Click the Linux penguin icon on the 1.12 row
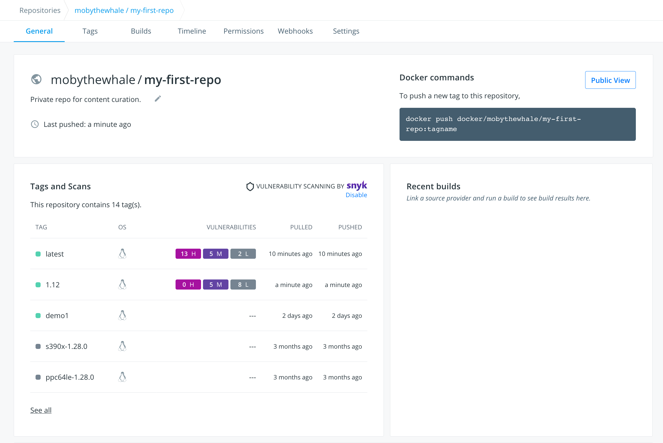 click(x=122, y=285)
